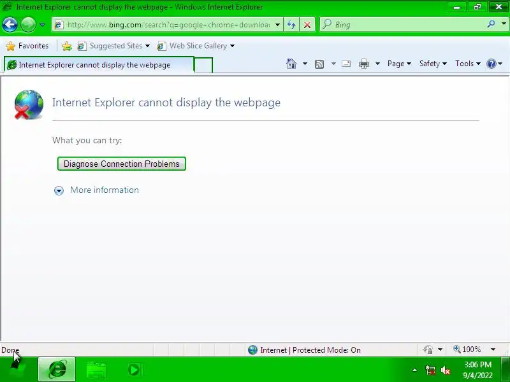Viewport: 510px width, 382px height.
Task: Click the Print icon
Action: coord(363,64)
